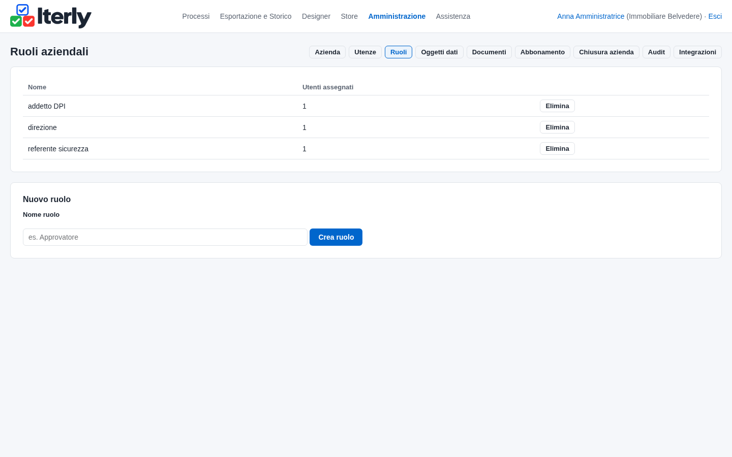This screenshot has width=732, height=457.
Task: Select Amministrazione in the top navigation
Action: [x=397, y=16]
